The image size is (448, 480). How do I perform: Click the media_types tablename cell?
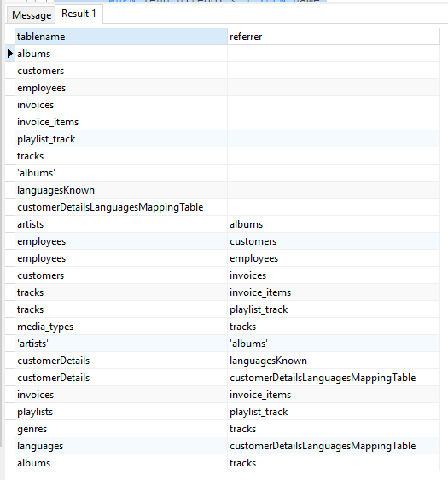[x=121, y=327]
